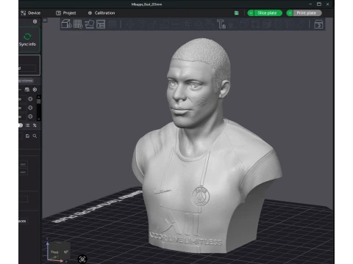
Task: Edit the second filament preset
Action: click(x=30, y=108)
